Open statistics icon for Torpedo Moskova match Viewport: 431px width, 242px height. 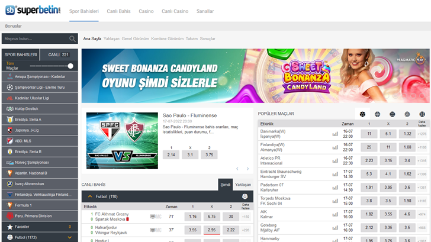[x=335, y=201]
